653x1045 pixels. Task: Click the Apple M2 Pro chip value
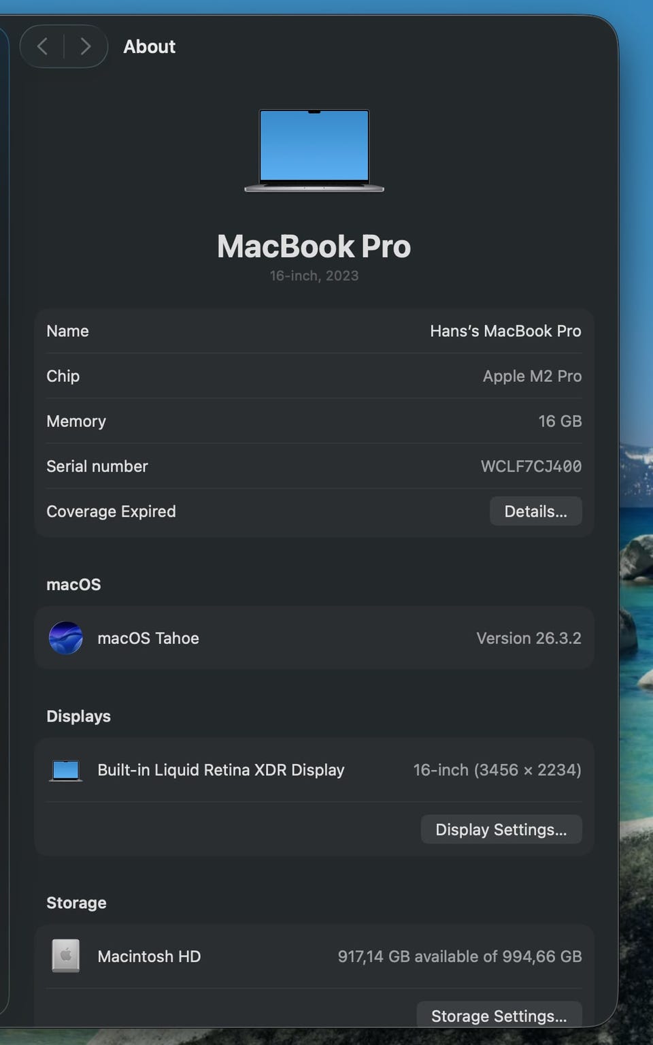click(x=532, y=376)
